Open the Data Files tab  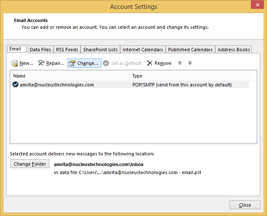(40, 50)
